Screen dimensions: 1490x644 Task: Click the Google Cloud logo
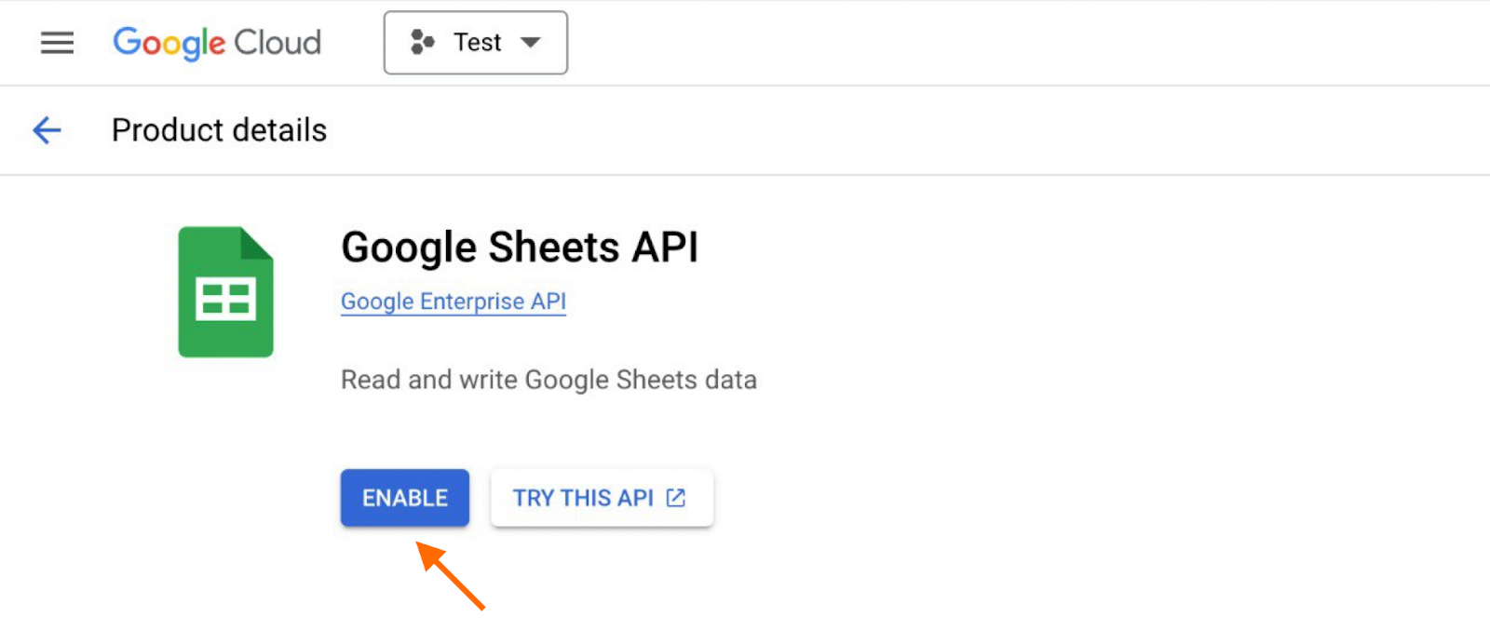(x=216, y=43)
